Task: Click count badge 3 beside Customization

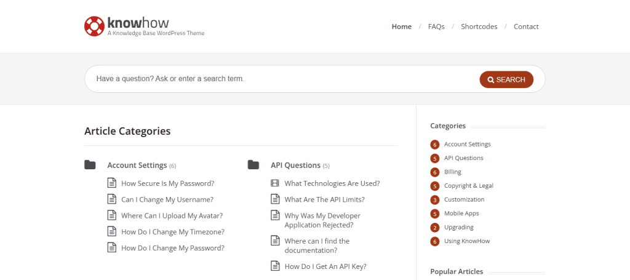Action: click(x=435, y=199)
